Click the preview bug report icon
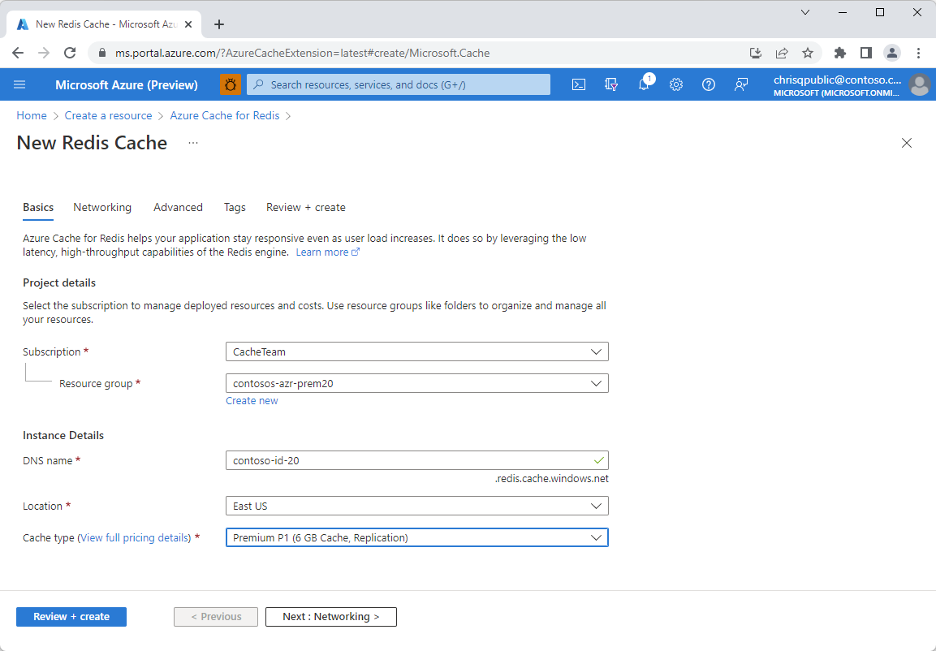This screenshot has width=936, height=651. pyautogui.click(x=231, y=84)
